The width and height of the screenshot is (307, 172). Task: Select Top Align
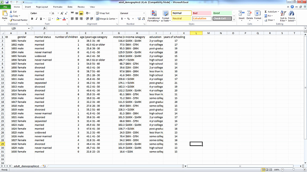72,13
